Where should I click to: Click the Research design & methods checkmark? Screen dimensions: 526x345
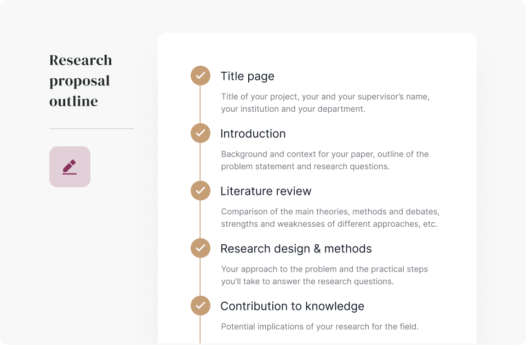(x=201, y=248)
